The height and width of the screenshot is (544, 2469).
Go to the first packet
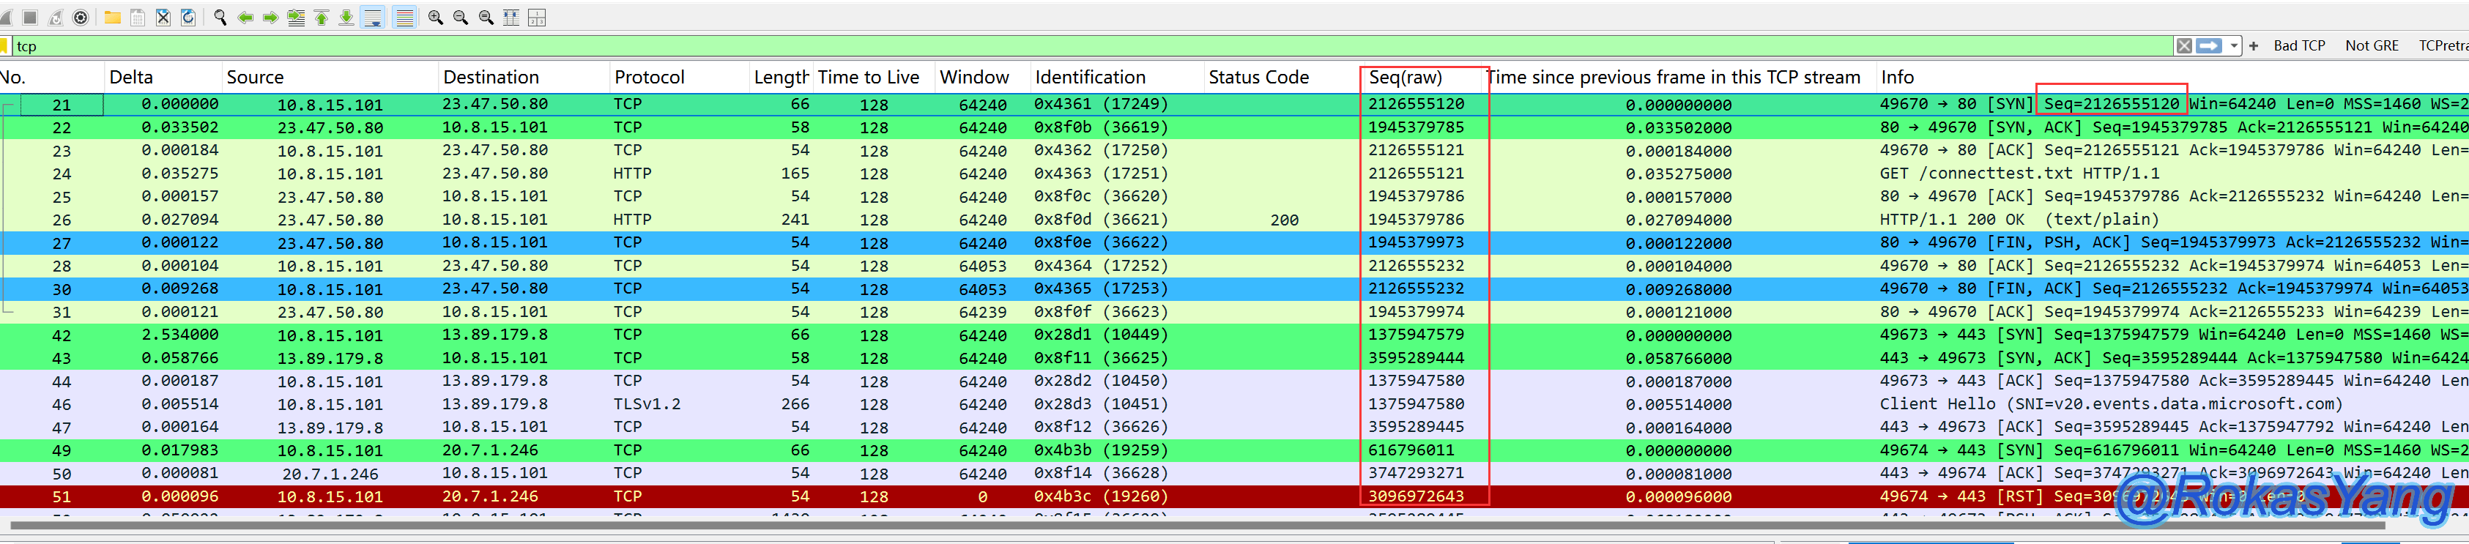coord(321,18)
